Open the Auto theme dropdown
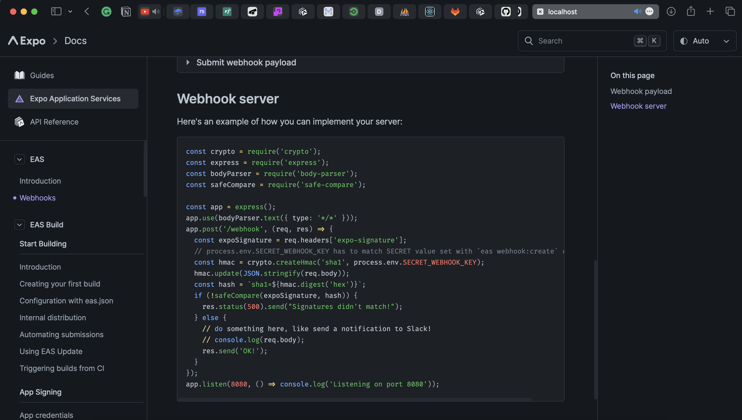Viewport: 742px width, 420px height. [705, 41]
